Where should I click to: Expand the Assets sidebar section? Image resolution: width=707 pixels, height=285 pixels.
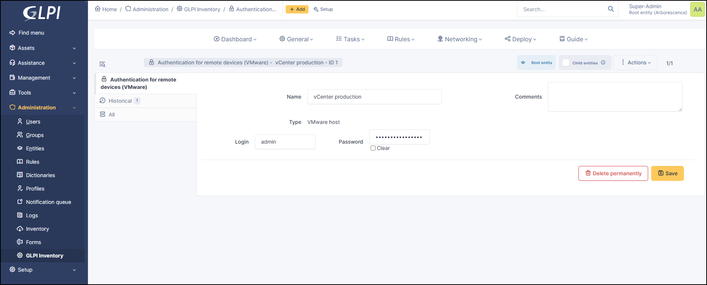pyautogui.click(x=43, y=48)
